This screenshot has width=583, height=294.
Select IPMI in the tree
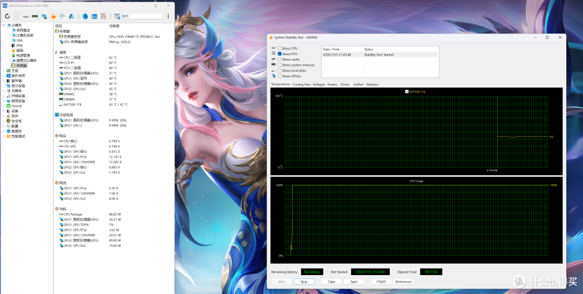(x=20, y=45)
